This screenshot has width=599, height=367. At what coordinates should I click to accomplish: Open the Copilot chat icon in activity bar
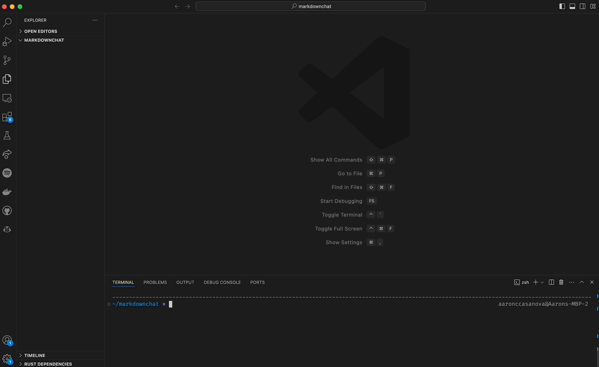[x=7, y=229]
